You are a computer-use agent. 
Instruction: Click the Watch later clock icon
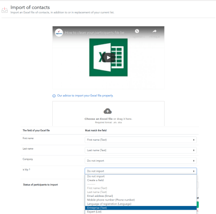(x=137, y=31)
